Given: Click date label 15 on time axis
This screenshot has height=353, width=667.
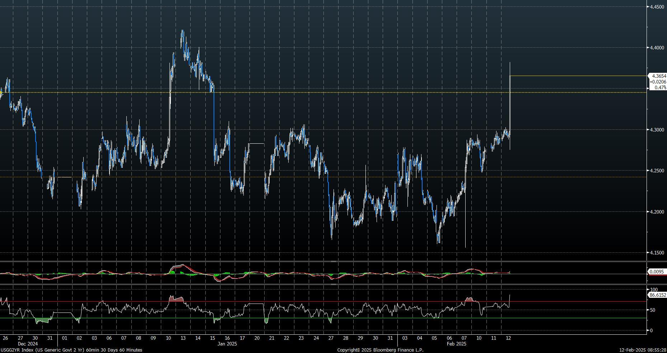Looking at the screenshot, I should click(213, 338).
